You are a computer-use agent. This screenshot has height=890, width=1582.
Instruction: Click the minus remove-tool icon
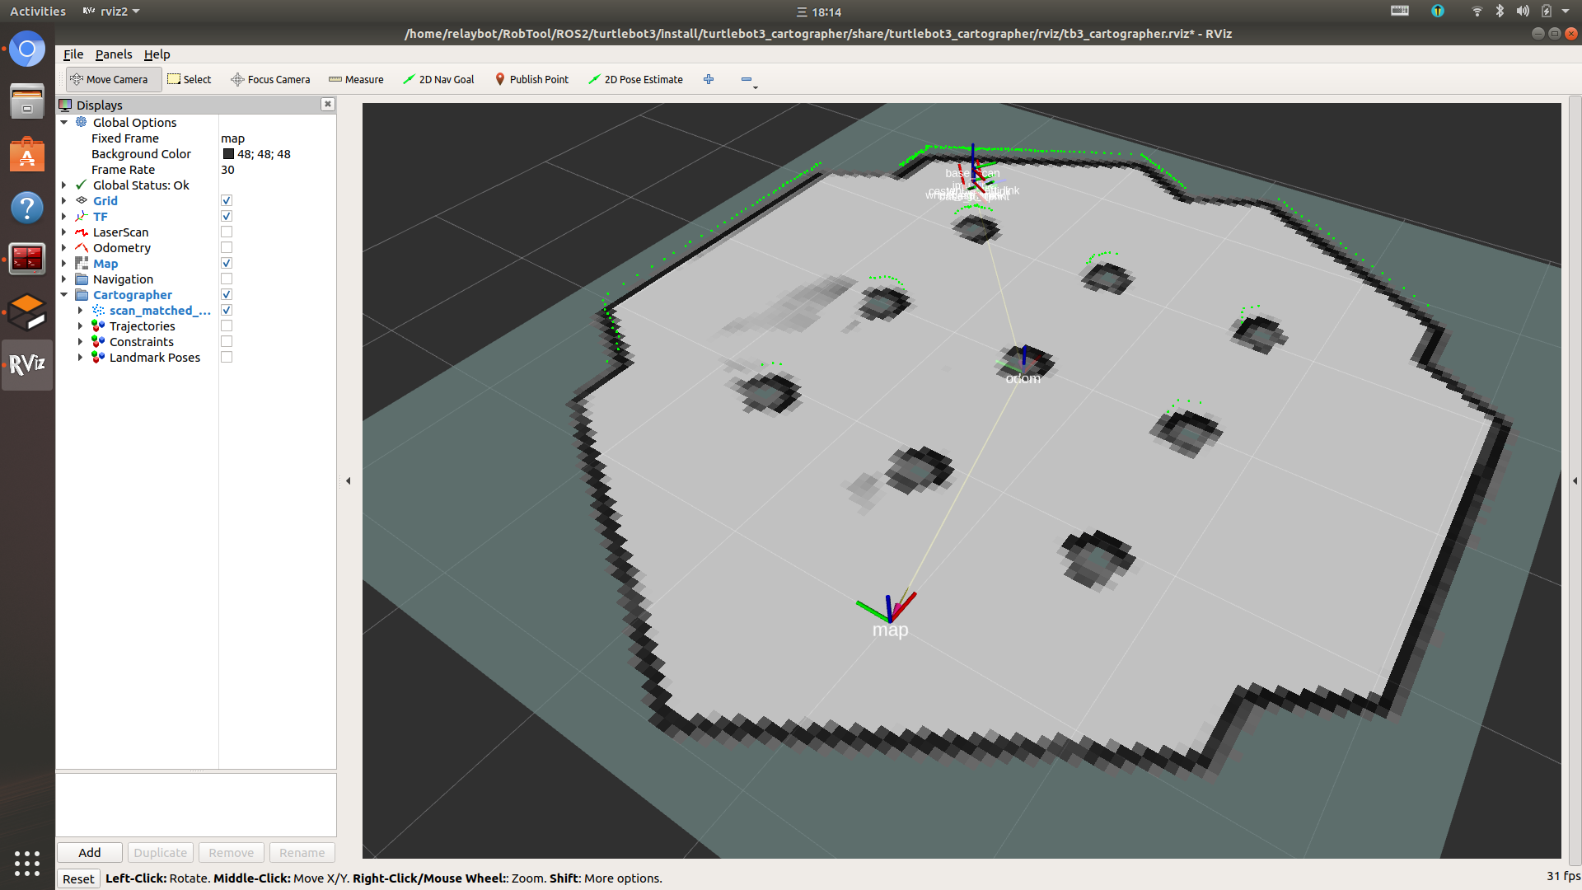point(747,79)
